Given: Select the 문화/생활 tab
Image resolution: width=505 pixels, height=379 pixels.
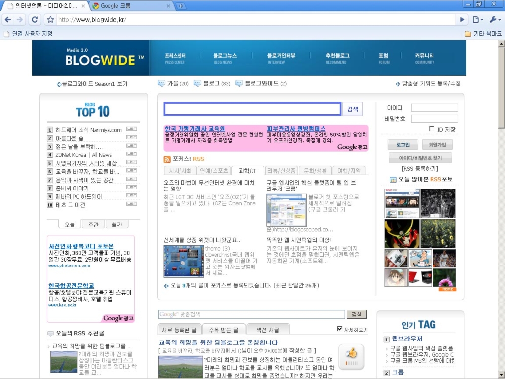Looking at the screenshot, I should coord(315,171).
